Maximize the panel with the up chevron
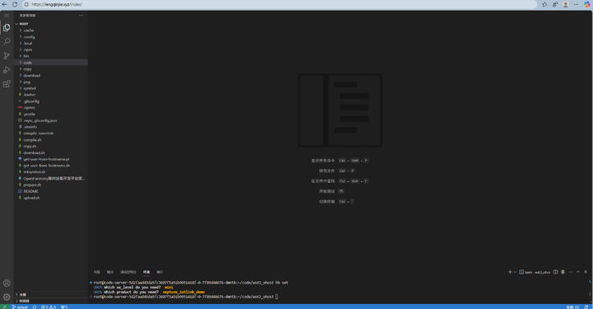Viewport: 593px width, 309px height. click(578, 272)
